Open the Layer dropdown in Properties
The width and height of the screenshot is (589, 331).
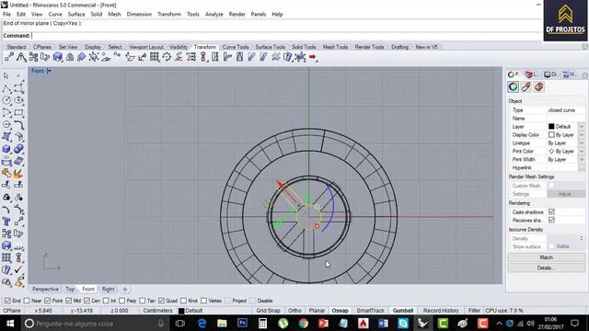[x=582, y=127]
